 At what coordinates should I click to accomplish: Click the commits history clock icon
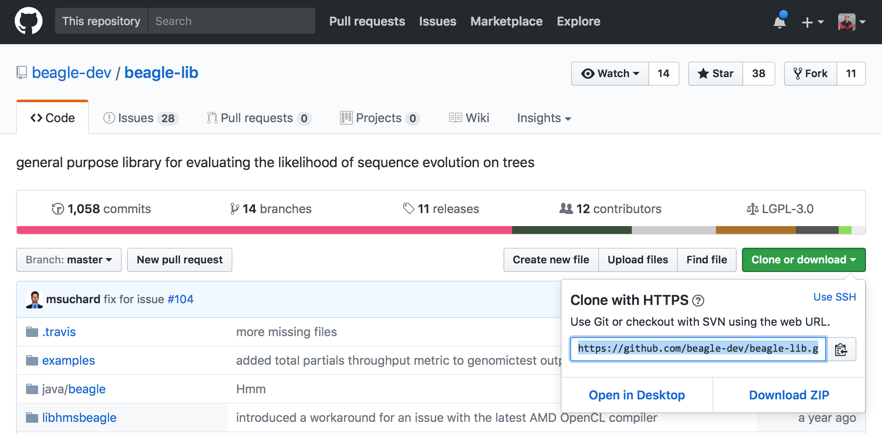pyautogui.click(x=58, y=209)
